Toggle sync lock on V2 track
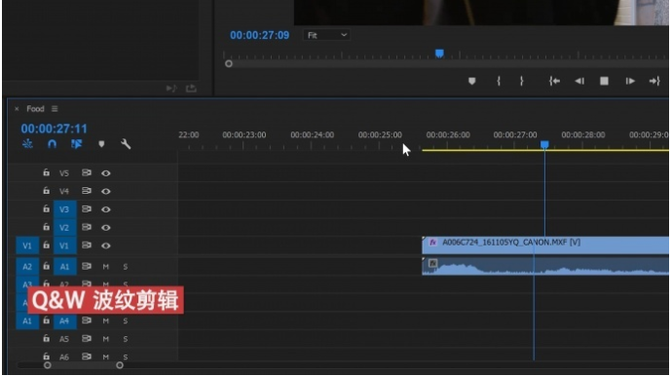This screenshot has width=672, height=376. point(87,227)
